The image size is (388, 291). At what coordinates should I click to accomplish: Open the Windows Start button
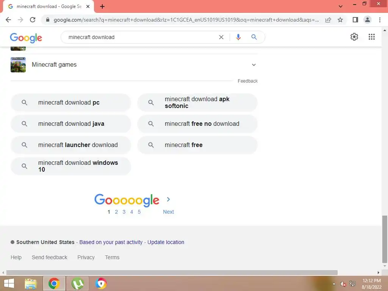pyautogui.click(x=9, y=283)
